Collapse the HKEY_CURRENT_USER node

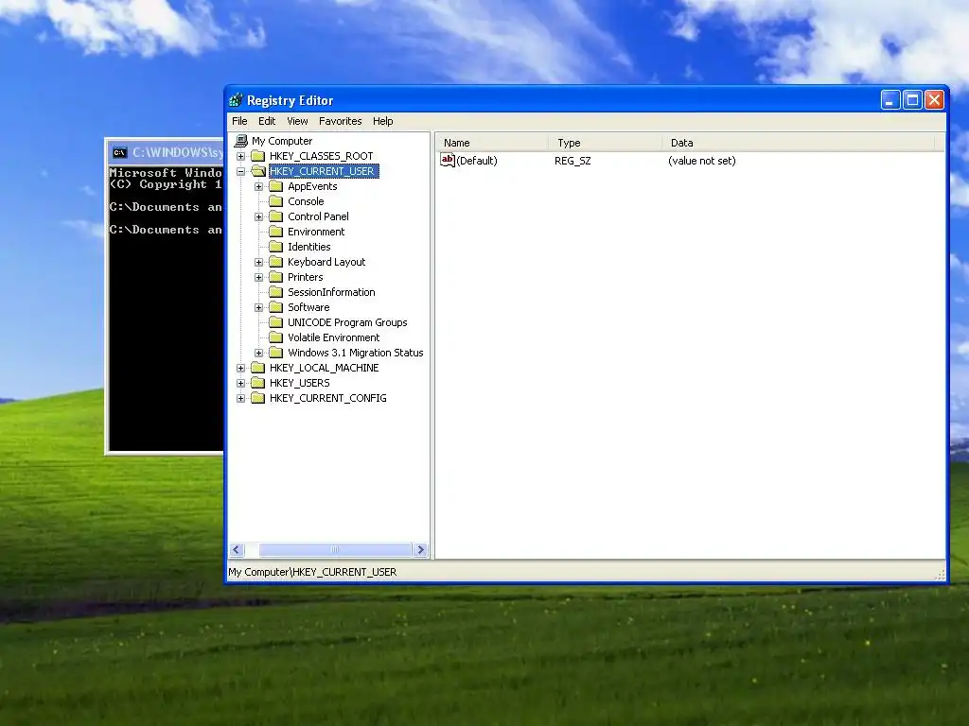[x=241, y=172]
